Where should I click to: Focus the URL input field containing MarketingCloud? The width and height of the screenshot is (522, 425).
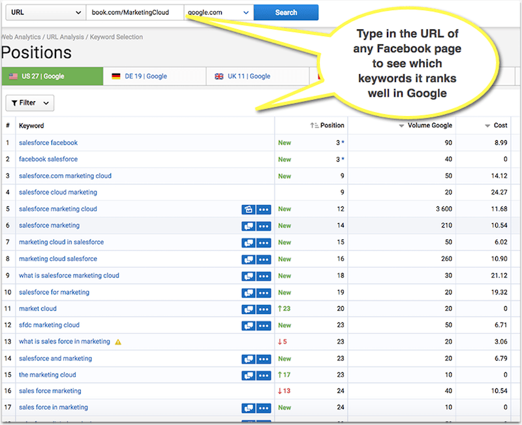click(x=135, y=12)
